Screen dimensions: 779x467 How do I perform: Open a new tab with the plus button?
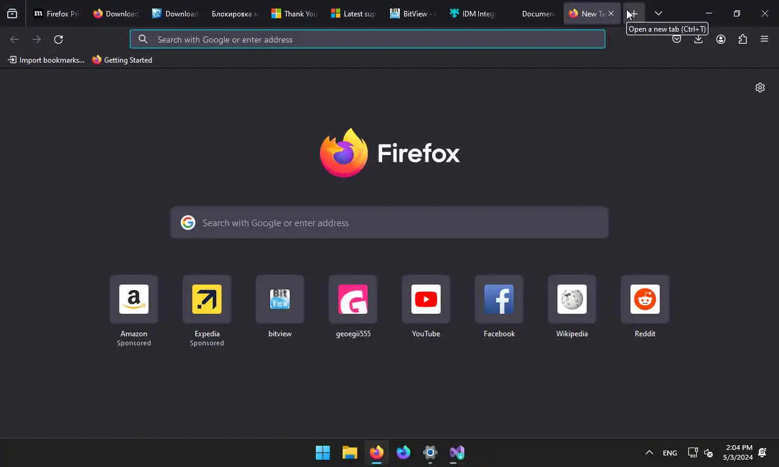pyautogui.click(x=634, y=13)
